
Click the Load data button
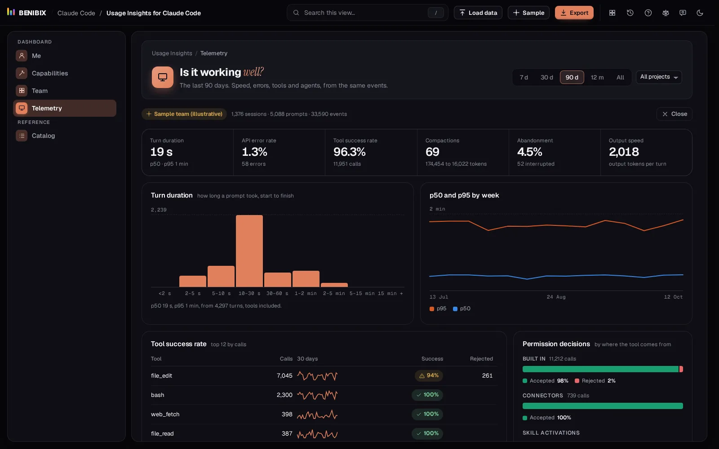coord(478,13)
